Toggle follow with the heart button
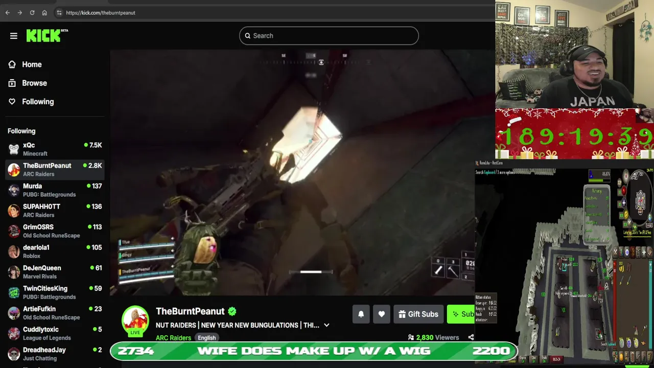 381,314
